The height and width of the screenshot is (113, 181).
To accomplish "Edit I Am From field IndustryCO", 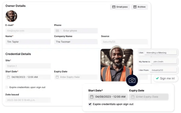I will click(x=163, y=70).
